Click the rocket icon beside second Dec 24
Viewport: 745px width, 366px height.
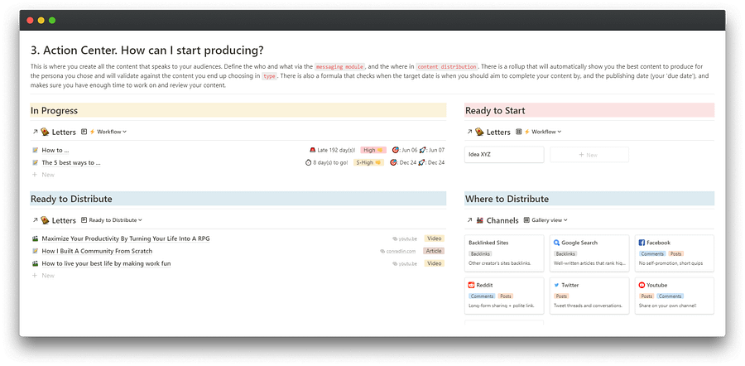click(421, 162)
